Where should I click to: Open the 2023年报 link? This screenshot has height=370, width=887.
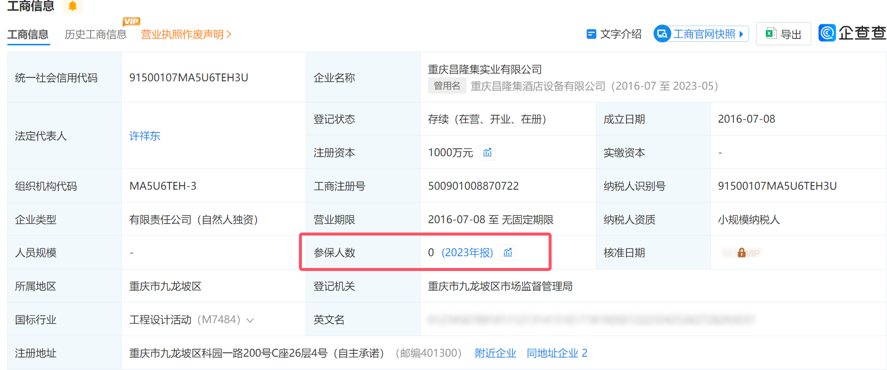coord(467,253)
